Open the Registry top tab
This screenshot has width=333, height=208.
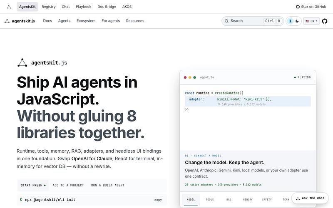49,7
